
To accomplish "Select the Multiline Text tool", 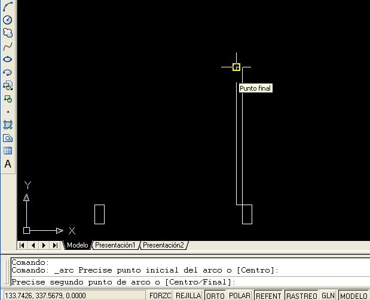I will [x=8, y=164].
